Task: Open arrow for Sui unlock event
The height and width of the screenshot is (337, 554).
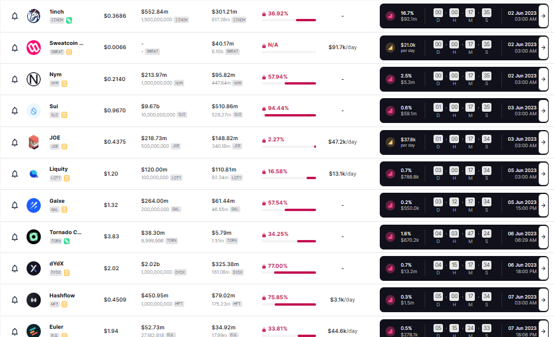Action: [543, 111]
